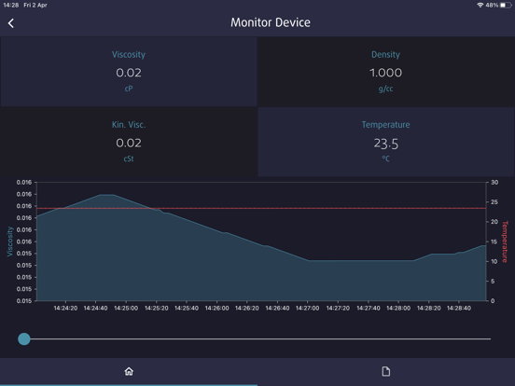
Task: Click the red Temperature axis title
Action: tap(505, 241)
